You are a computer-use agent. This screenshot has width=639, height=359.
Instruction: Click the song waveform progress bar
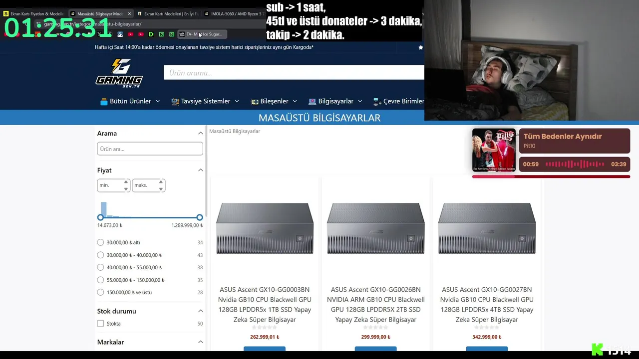click(x=575, y=164)
